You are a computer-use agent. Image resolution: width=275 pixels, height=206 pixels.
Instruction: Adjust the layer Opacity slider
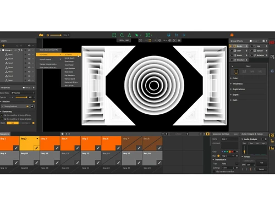pyautogui.click(x=21, y=97)
